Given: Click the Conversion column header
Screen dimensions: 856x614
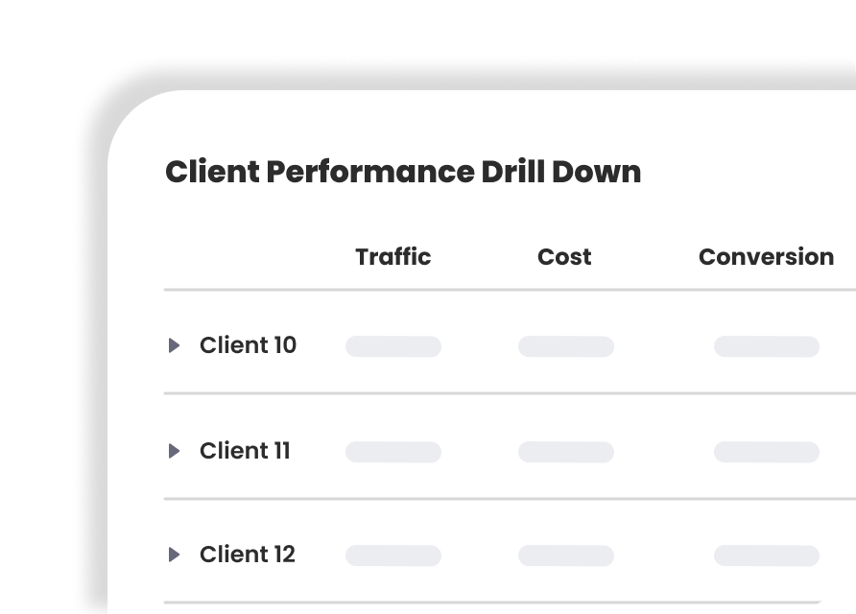Looking at the screenshot, I should click(x=766, y=257).
